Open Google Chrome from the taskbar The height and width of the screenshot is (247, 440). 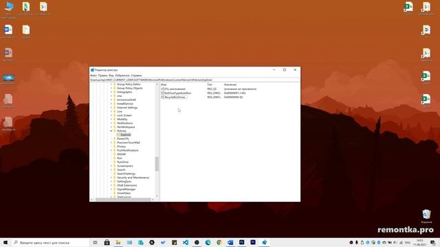click(x=219, y=242)
